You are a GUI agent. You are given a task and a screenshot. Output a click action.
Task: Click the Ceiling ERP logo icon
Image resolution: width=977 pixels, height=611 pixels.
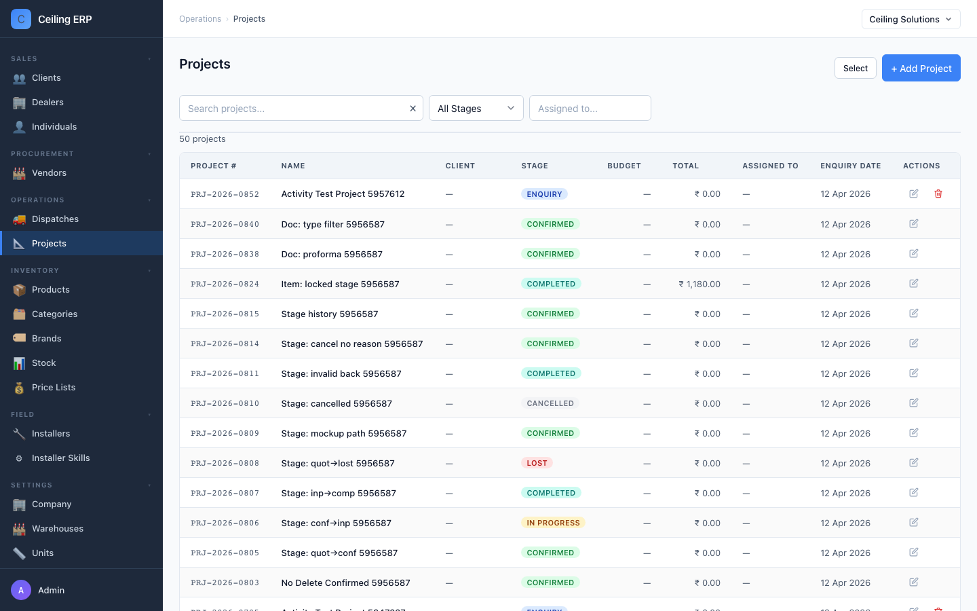tap(21, 19)
